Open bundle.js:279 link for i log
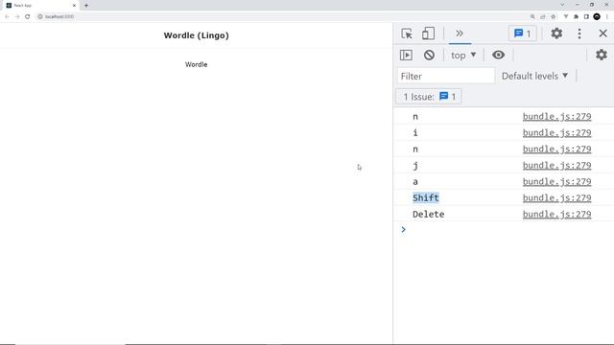 tap(556, 133)
